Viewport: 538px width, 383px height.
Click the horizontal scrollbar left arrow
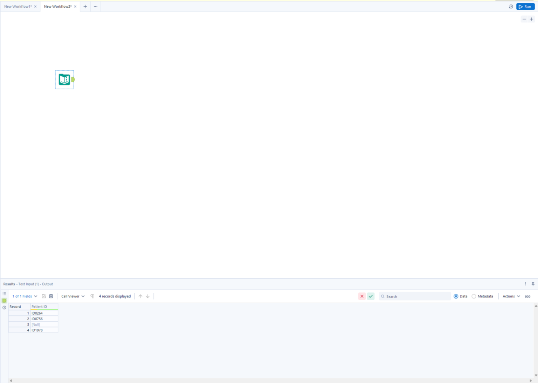(11, 381)
